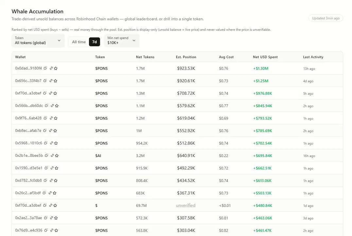This screenshot has width=352, height=236.
Task: Open explorer link for 0x9f76...6ab428
Action: click(x=51, y=118)
